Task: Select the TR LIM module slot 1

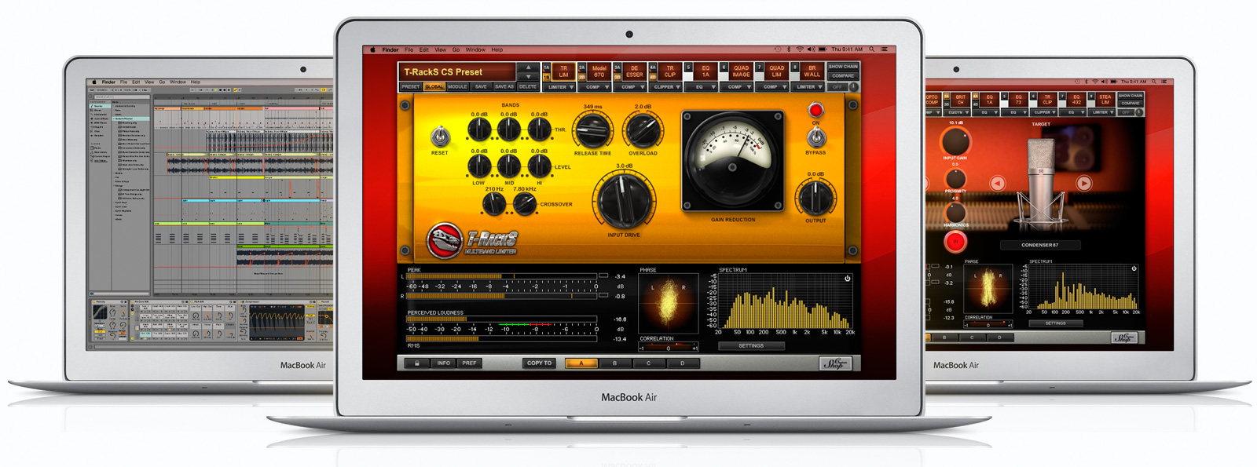Action: click(x=563, y=71)
